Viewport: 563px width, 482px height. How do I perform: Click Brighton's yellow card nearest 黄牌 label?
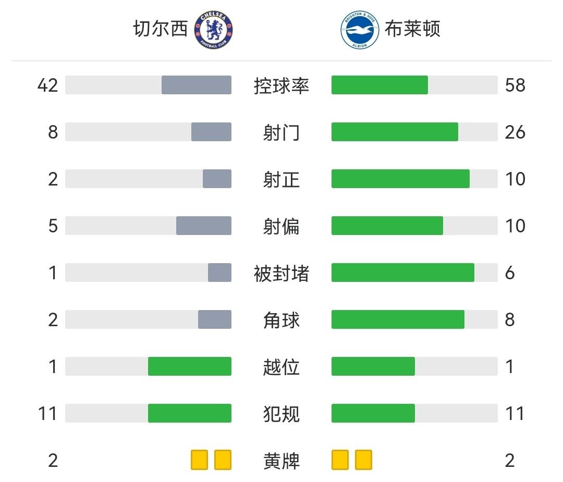[340, 460]
